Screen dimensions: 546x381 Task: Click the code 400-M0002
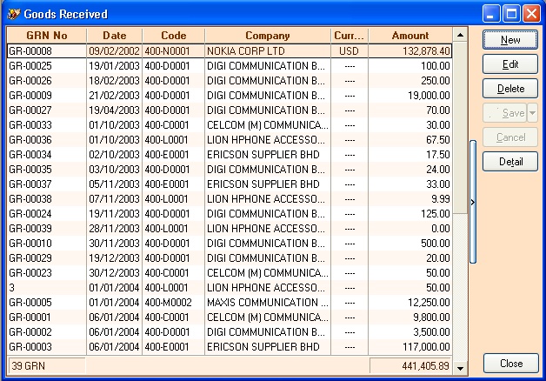click(168, 303)
